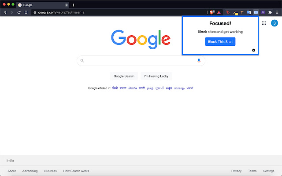Viewport: 282px width, 176px height.
Task: Click the Focused! popup heading
Action: point(220,23)
